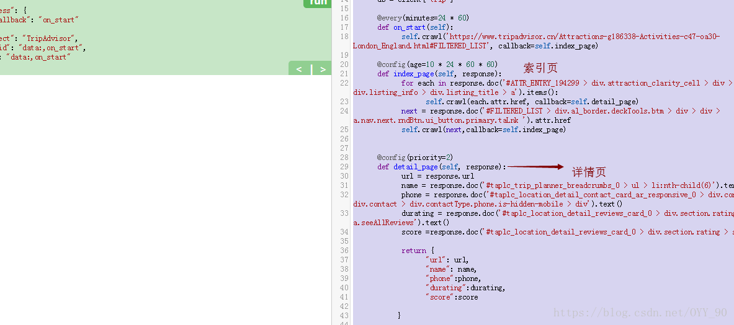Place cursor on def index_page(self, response)
734x325 pixels.
tap(439, 73)
